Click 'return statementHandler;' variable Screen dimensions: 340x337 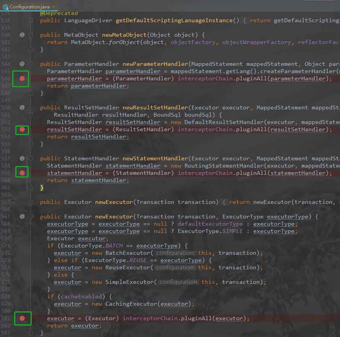[99, 181]
